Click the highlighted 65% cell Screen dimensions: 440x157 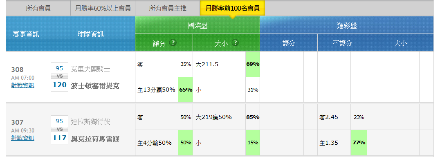pos(186,90)
